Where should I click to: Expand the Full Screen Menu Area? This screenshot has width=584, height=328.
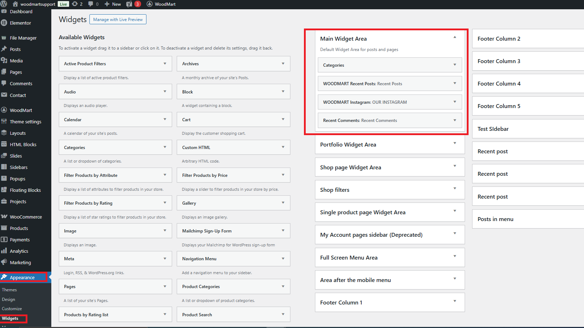click(455, 256)
